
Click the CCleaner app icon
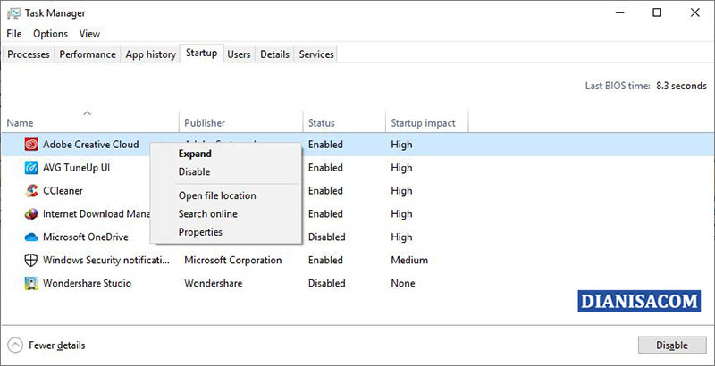point(31,191)
